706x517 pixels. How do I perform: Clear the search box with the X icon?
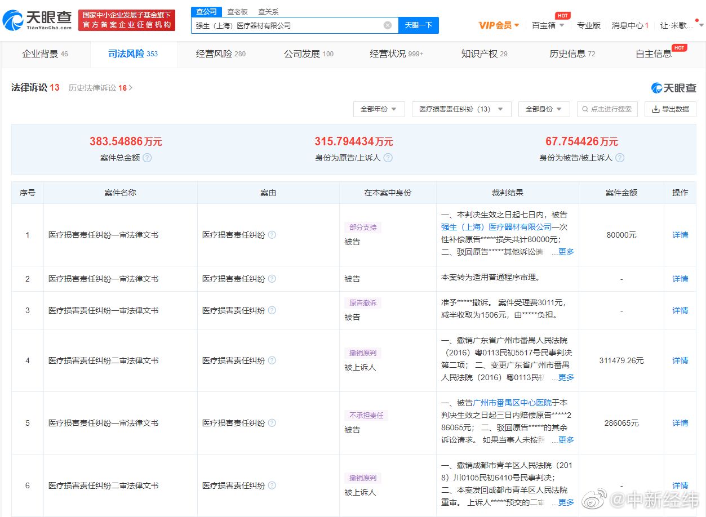point(388,25)
